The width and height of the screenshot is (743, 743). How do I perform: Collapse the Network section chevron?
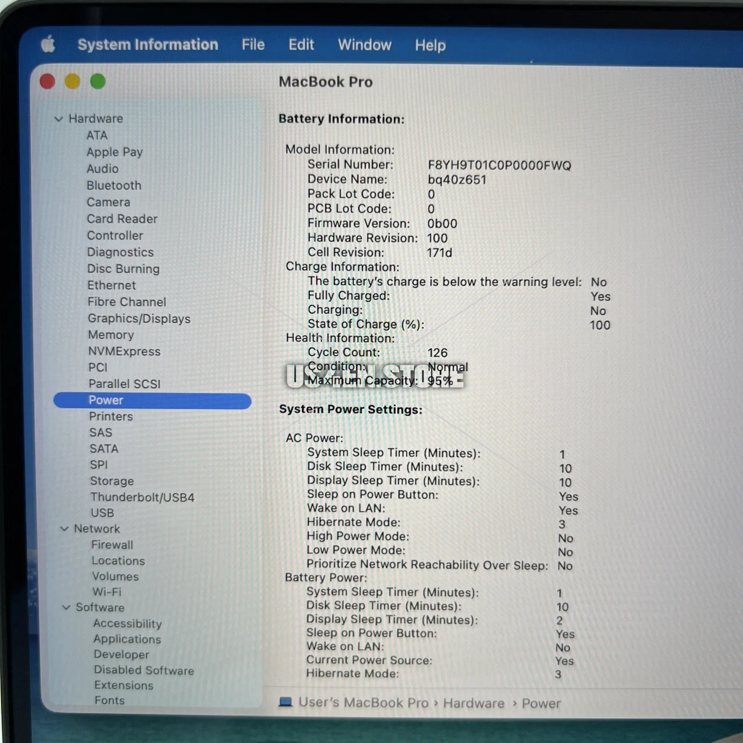click(x=65, y=529)
